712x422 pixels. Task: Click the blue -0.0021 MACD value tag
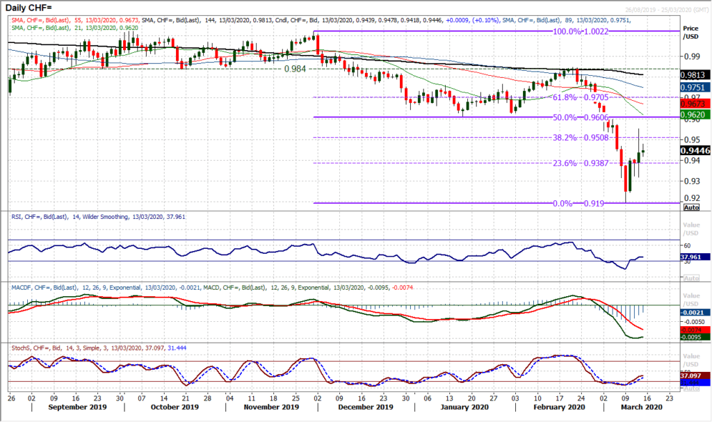693,311
